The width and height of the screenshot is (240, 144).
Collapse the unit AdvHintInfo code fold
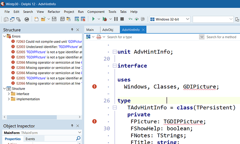point(115,52)
